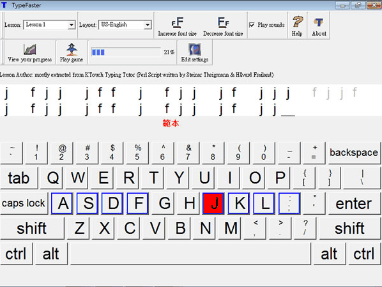The height and width of the screenshot is (287, 382).
Task: Click the blue-outlined A key
Action: coord(62,203)
